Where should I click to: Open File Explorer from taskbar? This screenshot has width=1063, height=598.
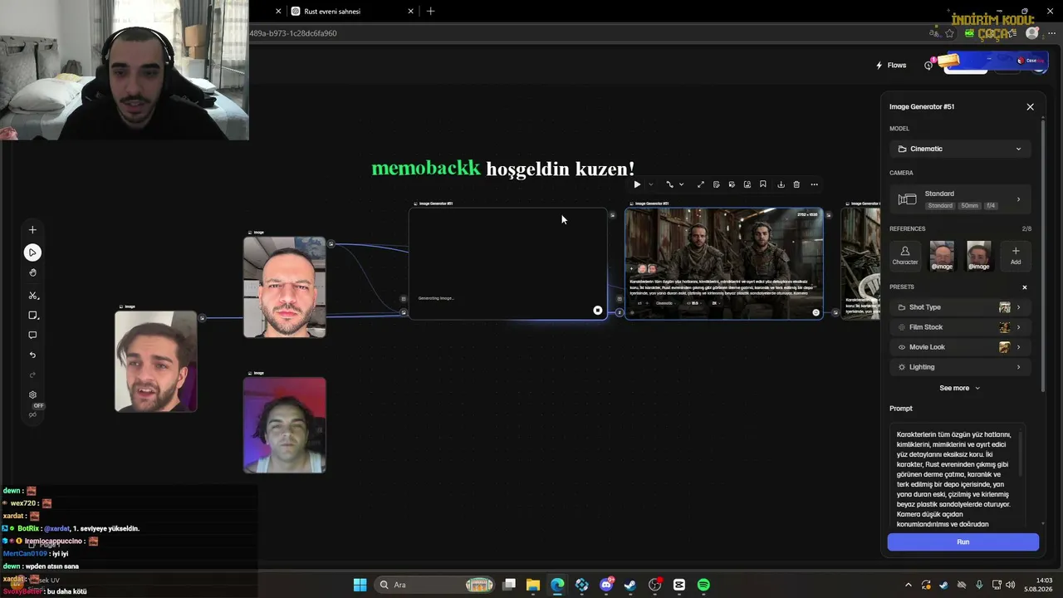(x=533, y=585)
